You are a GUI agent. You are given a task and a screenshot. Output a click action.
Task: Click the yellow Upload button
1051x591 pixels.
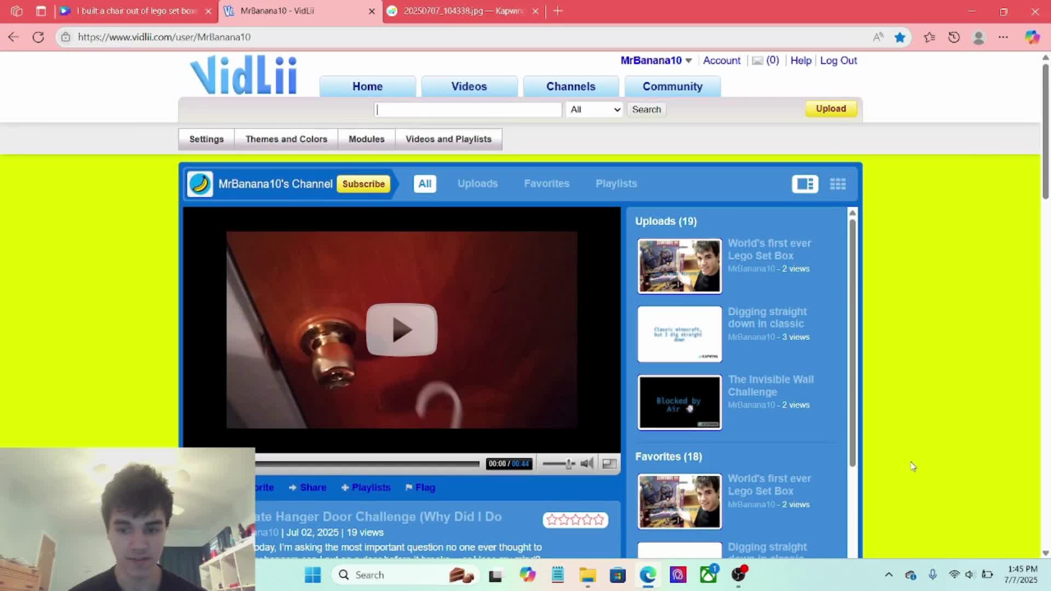pyautogui.click(x=831, y=109)
